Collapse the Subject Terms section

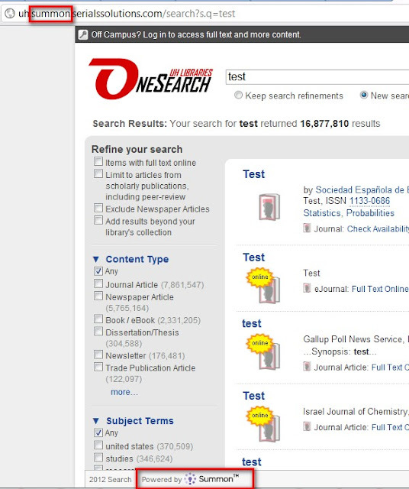pos(96,421)
